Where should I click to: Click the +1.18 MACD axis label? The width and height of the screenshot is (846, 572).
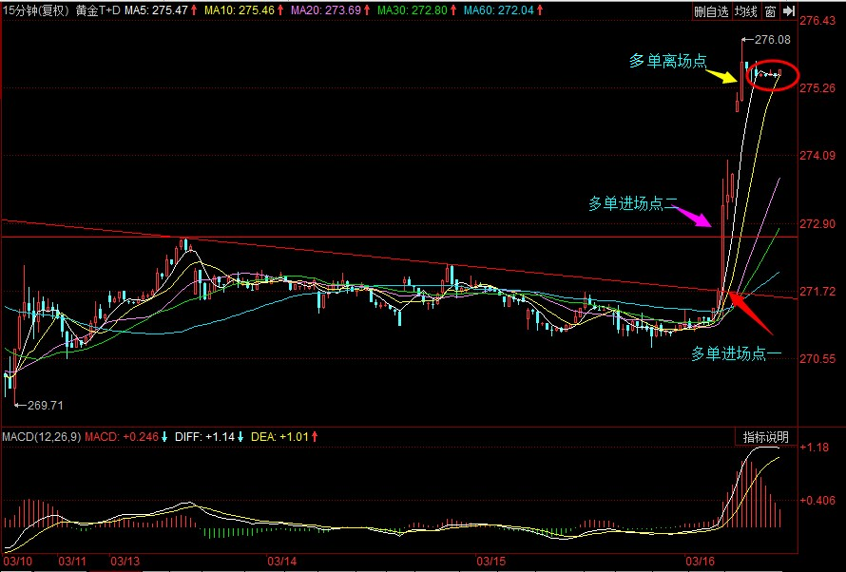pyautogui.click(x=815, y=447)
